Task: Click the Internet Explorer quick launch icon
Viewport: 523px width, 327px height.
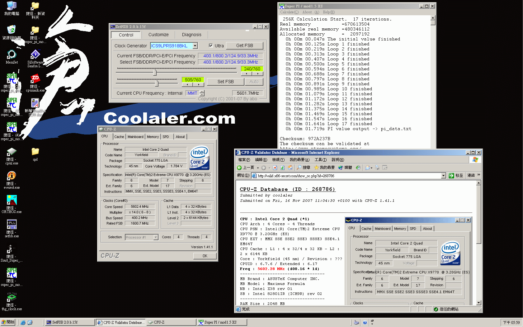Action: (x=23, y=323)
